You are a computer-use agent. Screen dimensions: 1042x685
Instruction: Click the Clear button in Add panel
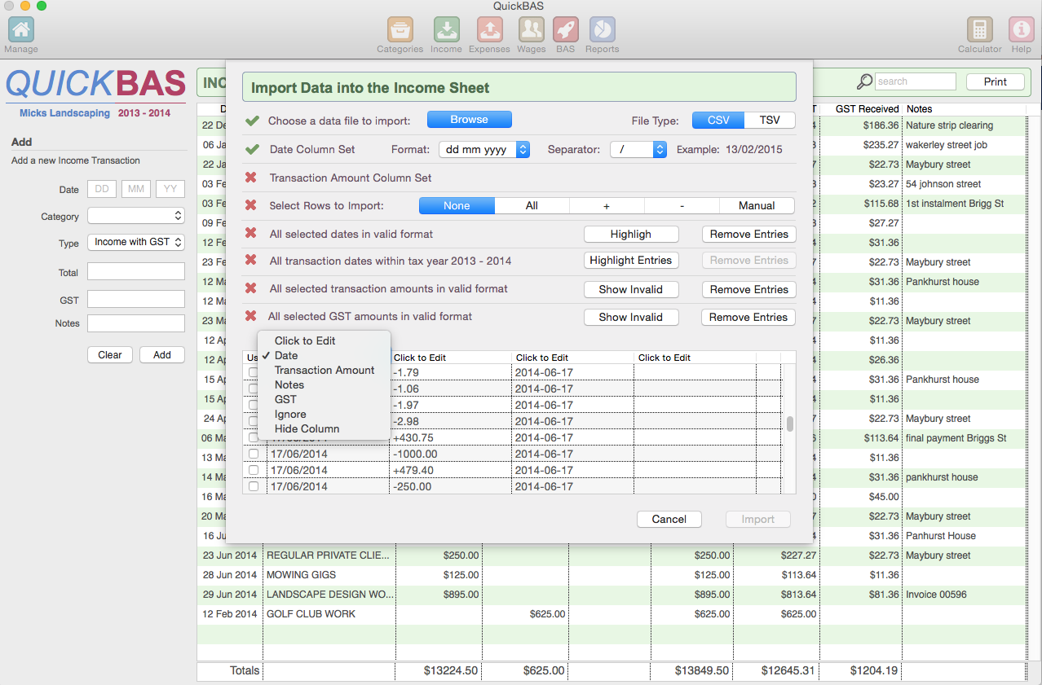110,354
